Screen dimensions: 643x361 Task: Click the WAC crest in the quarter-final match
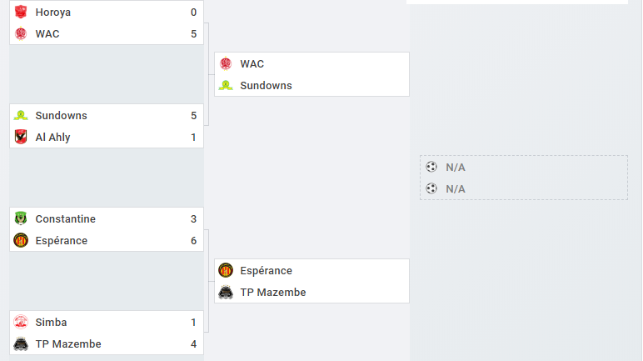(21, 33)
